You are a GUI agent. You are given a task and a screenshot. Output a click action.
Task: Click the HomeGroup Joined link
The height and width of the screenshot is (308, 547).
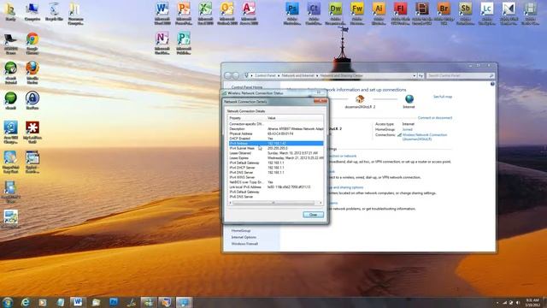[x=407, y=129]
